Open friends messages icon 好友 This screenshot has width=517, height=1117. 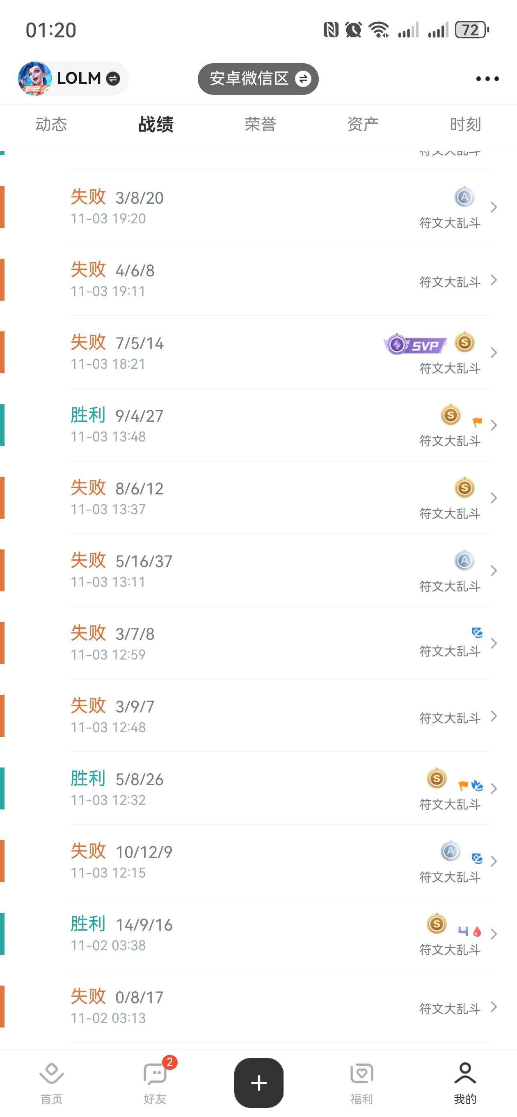pos(155,1083)
